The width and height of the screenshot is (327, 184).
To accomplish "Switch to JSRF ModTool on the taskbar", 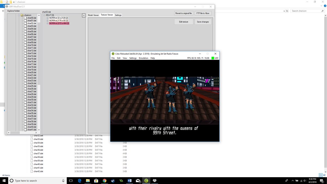I will (155, 180).
